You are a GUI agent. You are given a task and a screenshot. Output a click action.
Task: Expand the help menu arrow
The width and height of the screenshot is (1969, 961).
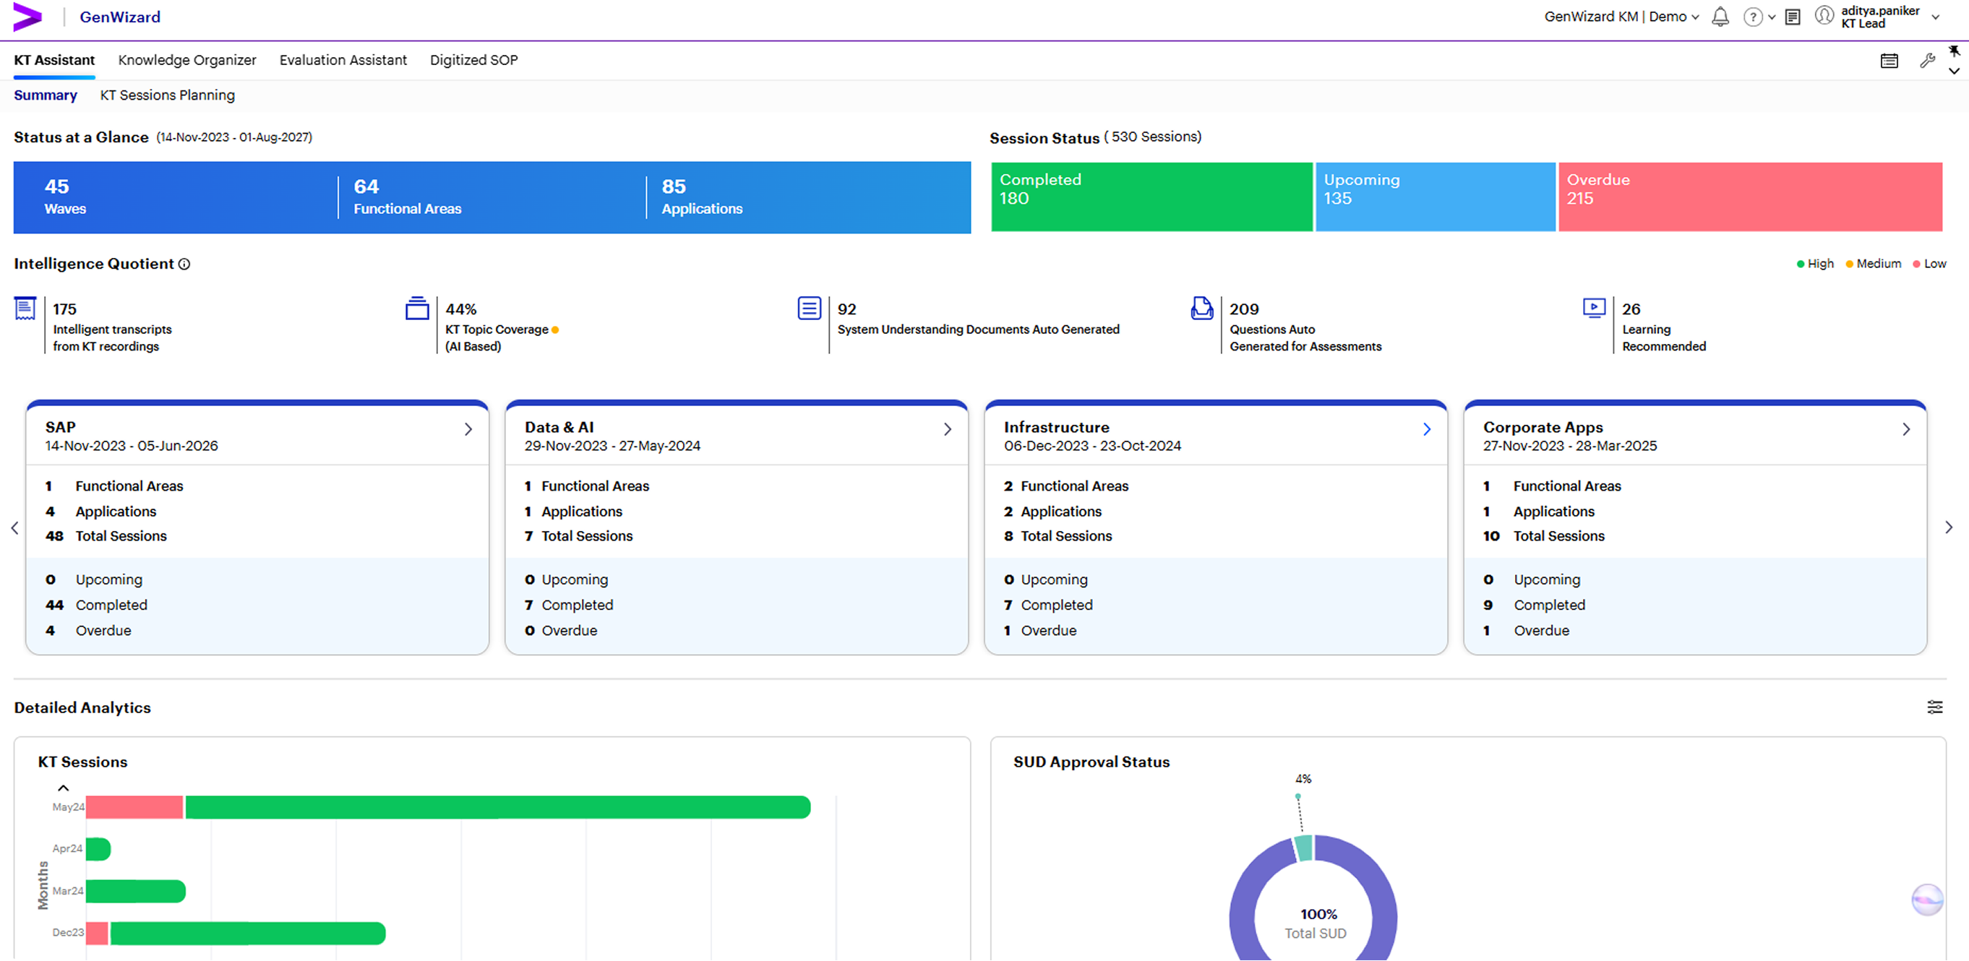(x=1772, y=17)
